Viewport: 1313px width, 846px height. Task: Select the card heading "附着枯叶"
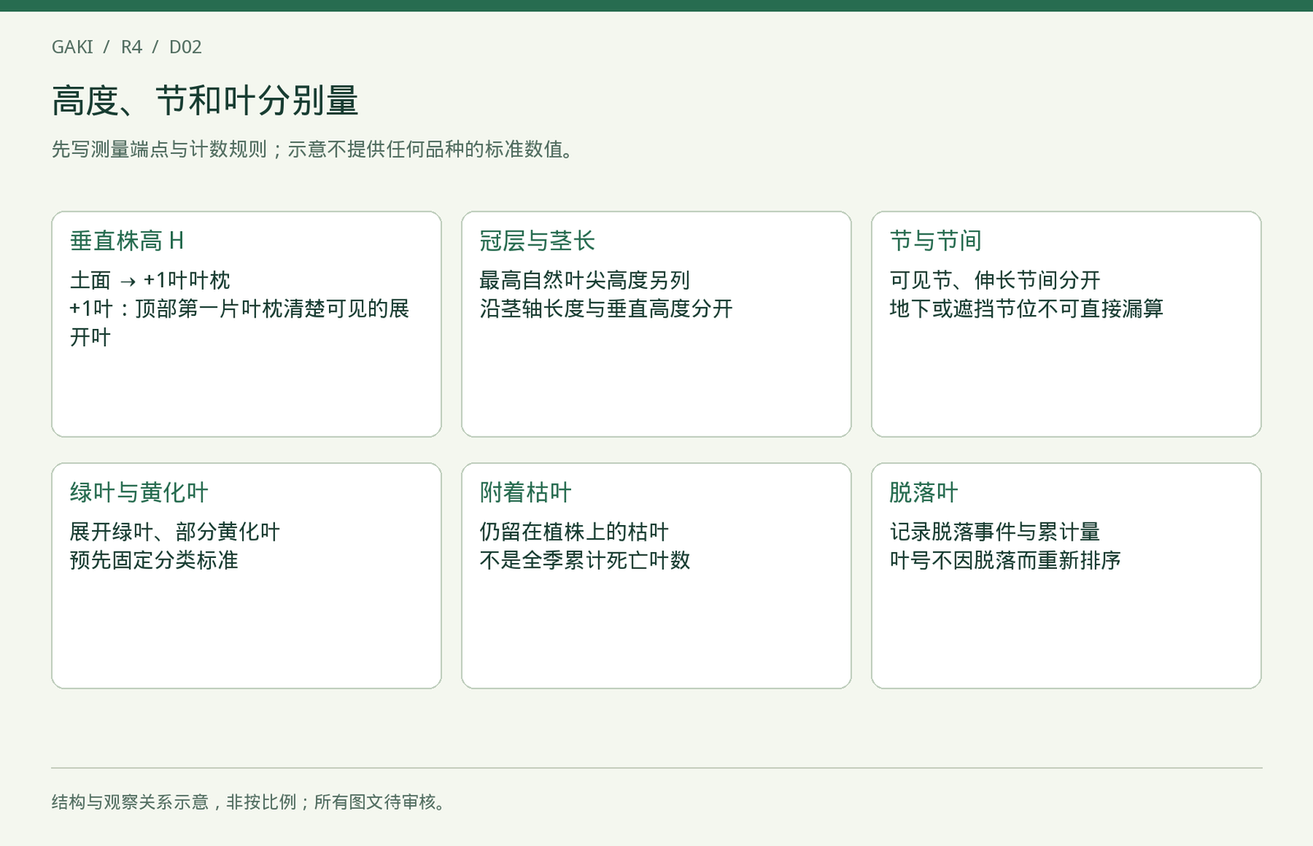tap(526, 492)
